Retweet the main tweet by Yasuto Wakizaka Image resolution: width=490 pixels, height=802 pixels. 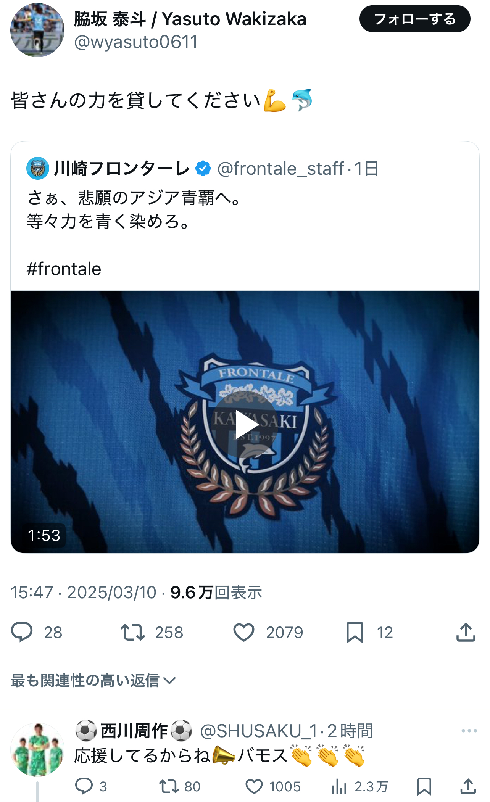(132, 632)
